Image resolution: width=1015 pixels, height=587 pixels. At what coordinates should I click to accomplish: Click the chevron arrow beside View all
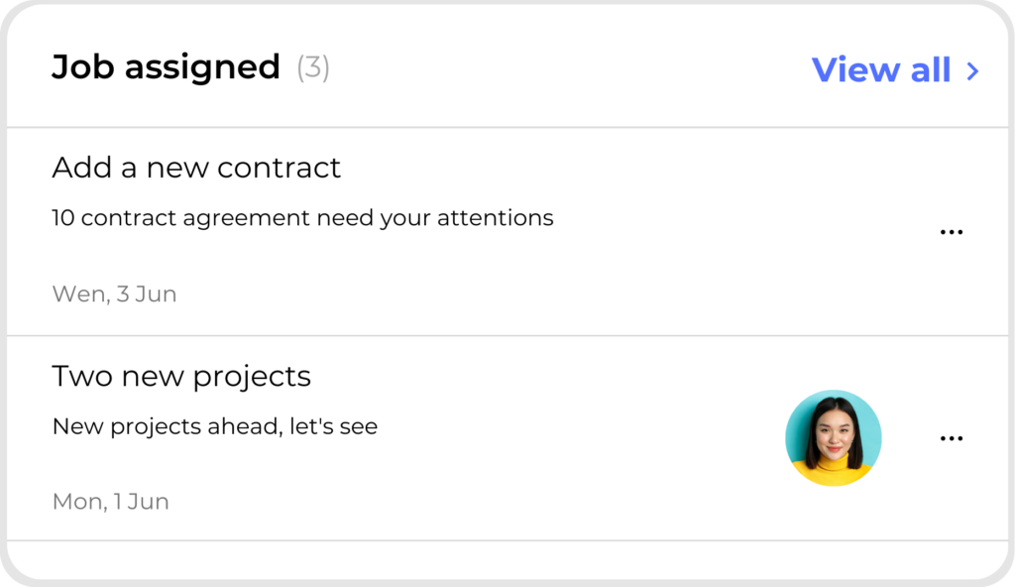pos(972,70)
